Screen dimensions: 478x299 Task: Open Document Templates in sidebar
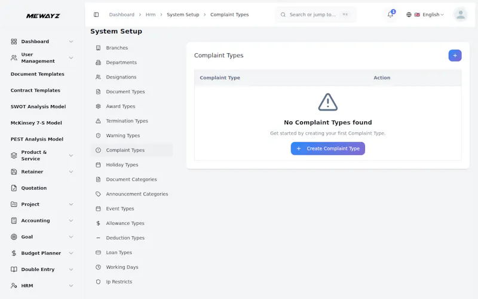tap(38, 74)
